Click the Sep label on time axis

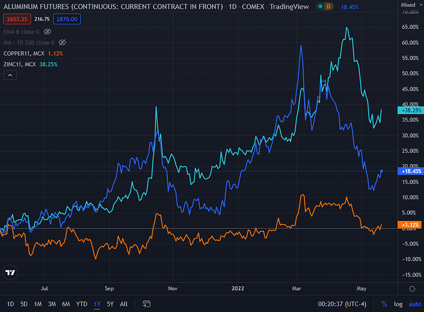(x=109, y=288)
